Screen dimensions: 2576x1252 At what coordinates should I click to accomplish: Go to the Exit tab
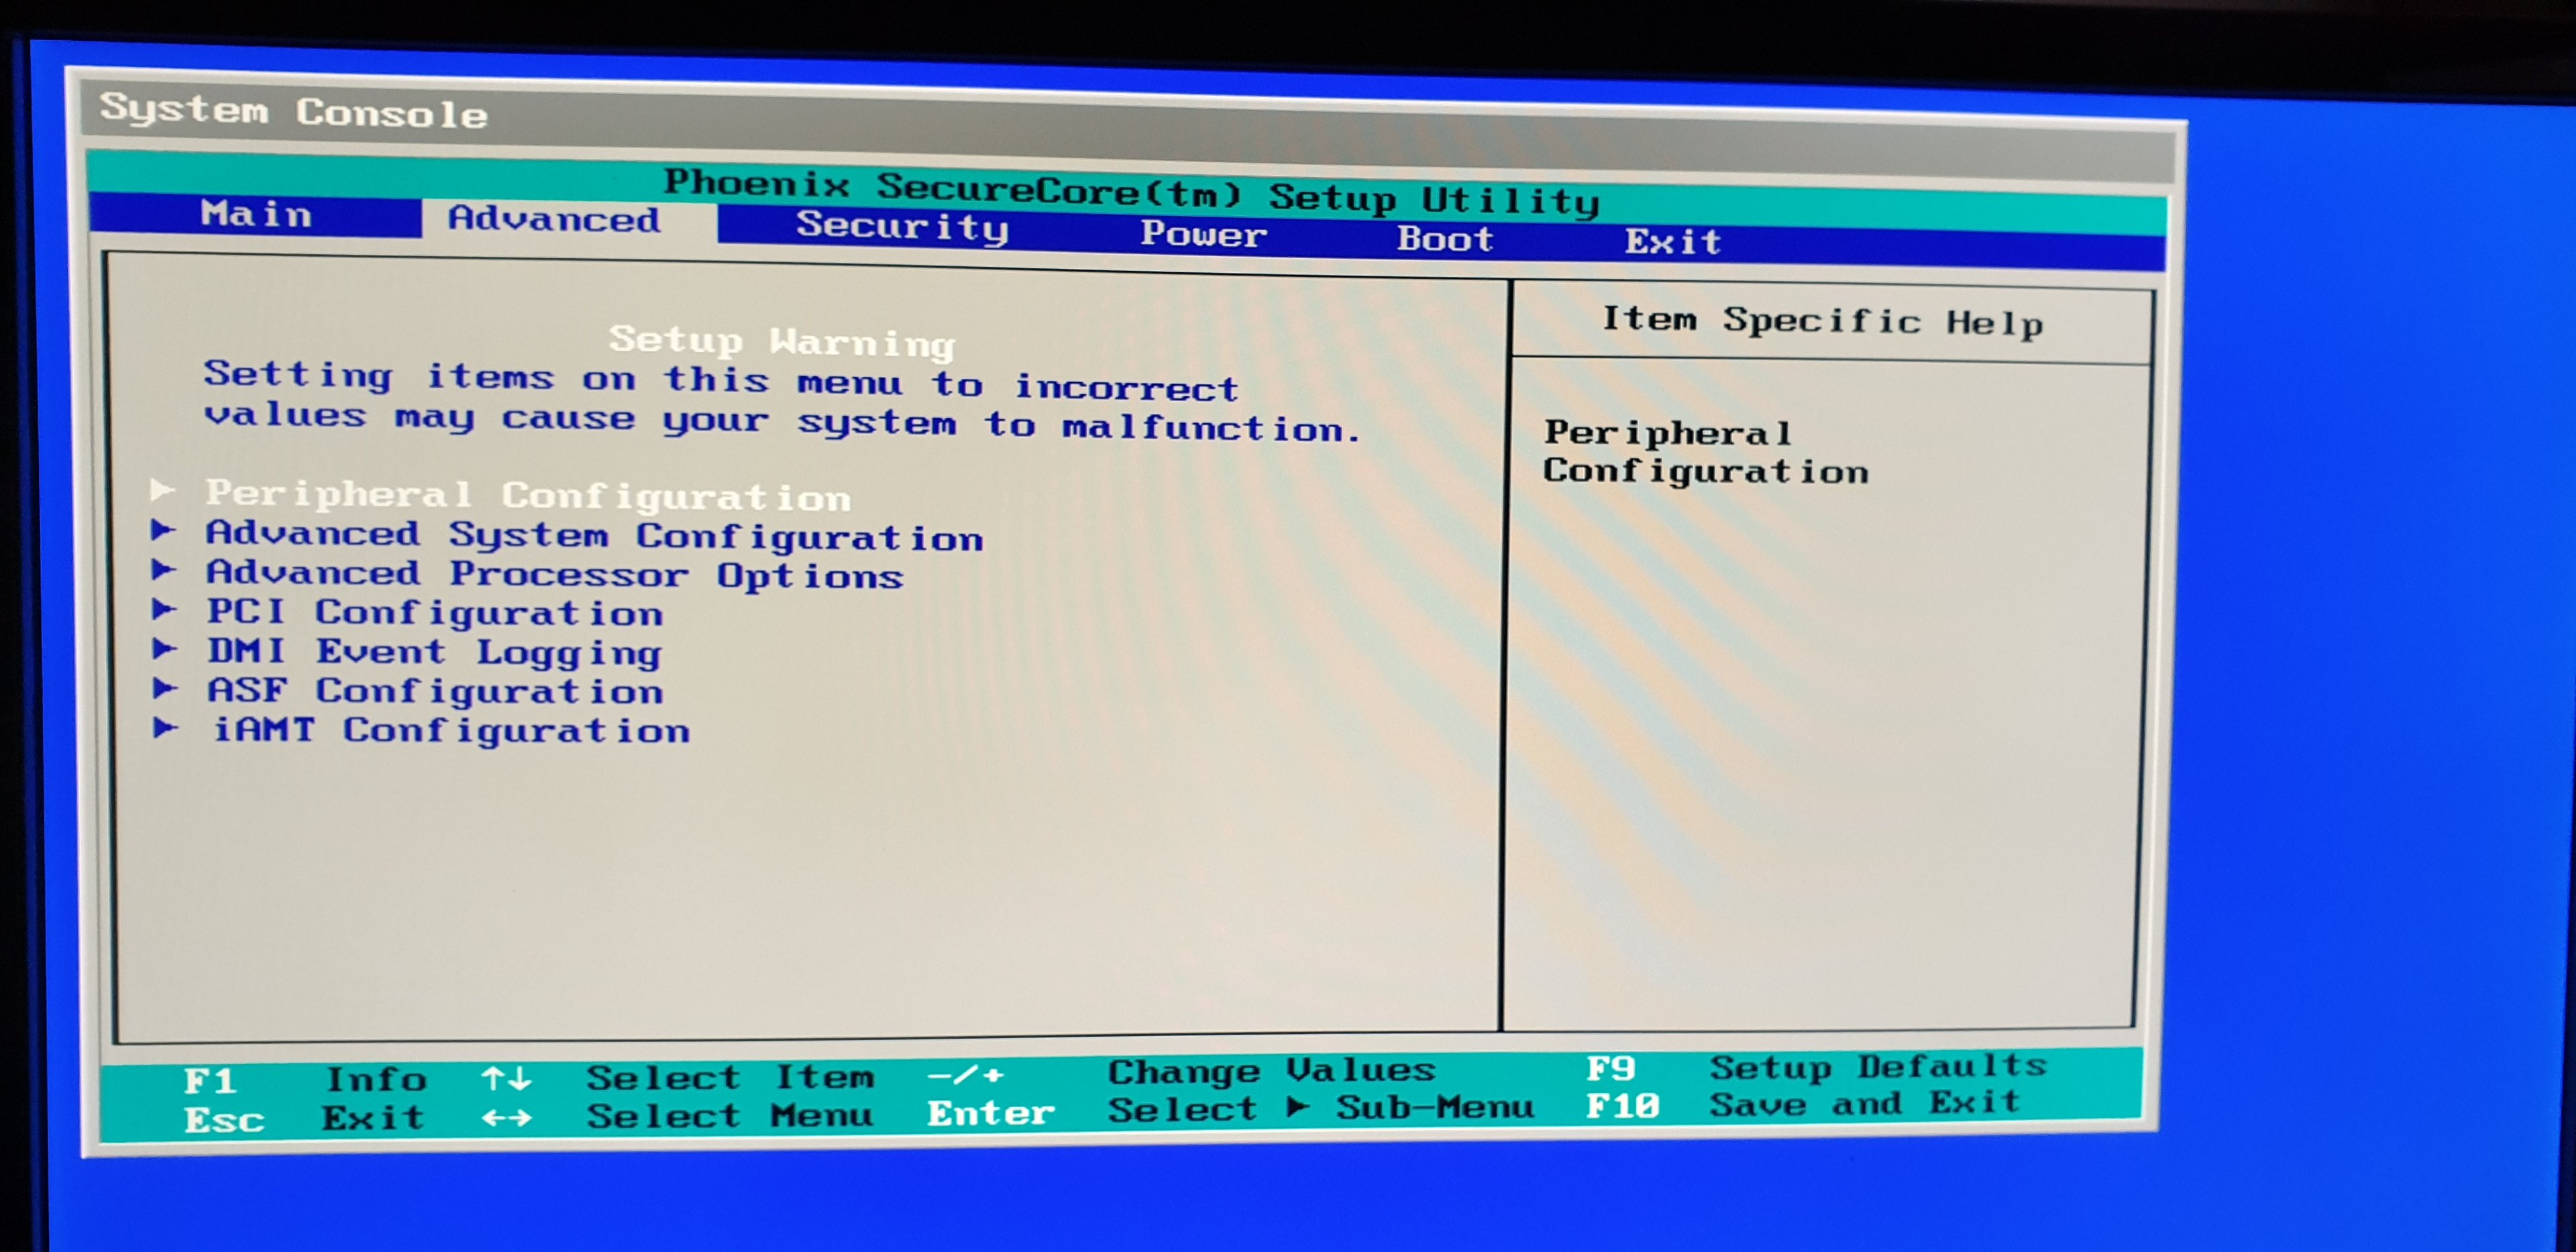pyautogui.click(x=1672, y=242)
